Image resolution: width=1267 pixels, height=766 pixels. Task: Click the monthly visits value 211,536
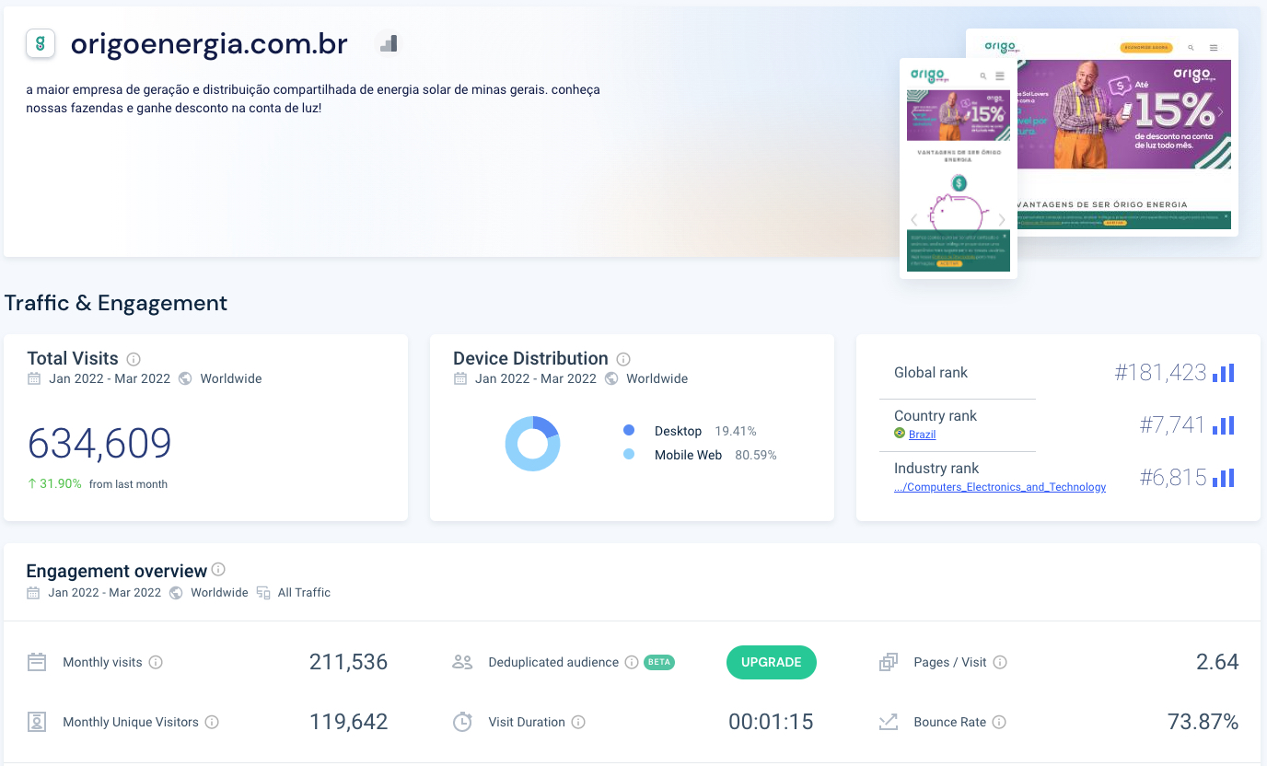click(348, 662)
